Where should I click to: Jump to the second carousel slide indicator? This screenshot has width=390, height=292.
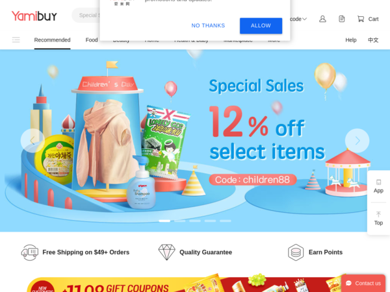pyautogui.click(x=180, y=221)
